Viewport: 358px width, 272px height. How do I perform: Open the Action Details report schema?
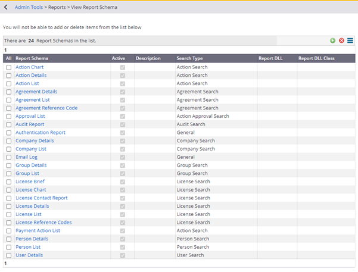[31, 76]
